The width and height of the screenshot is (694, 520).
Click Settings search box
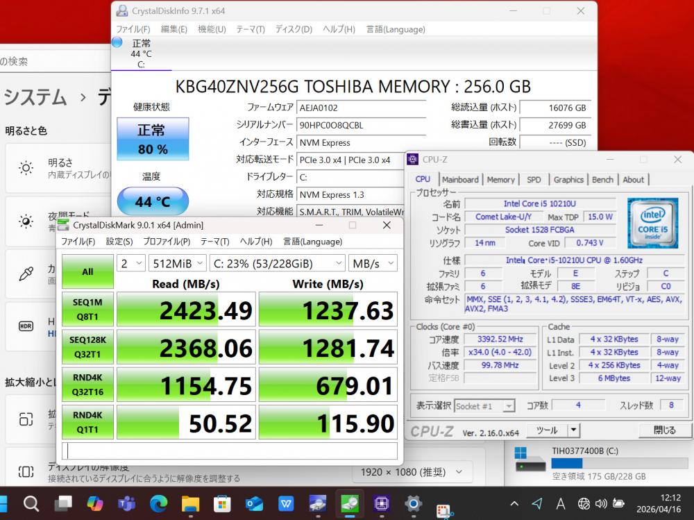[56, 61]
